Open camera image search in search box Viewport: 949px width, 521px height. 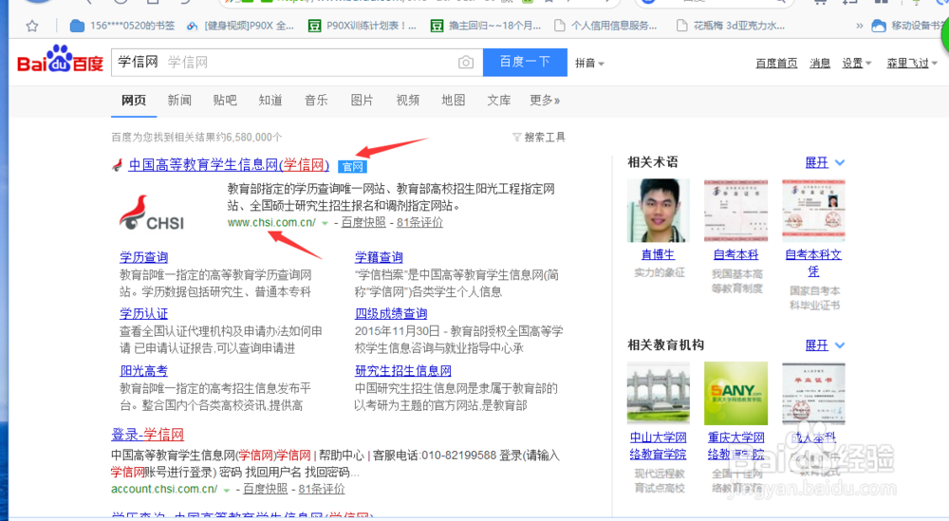465,63
